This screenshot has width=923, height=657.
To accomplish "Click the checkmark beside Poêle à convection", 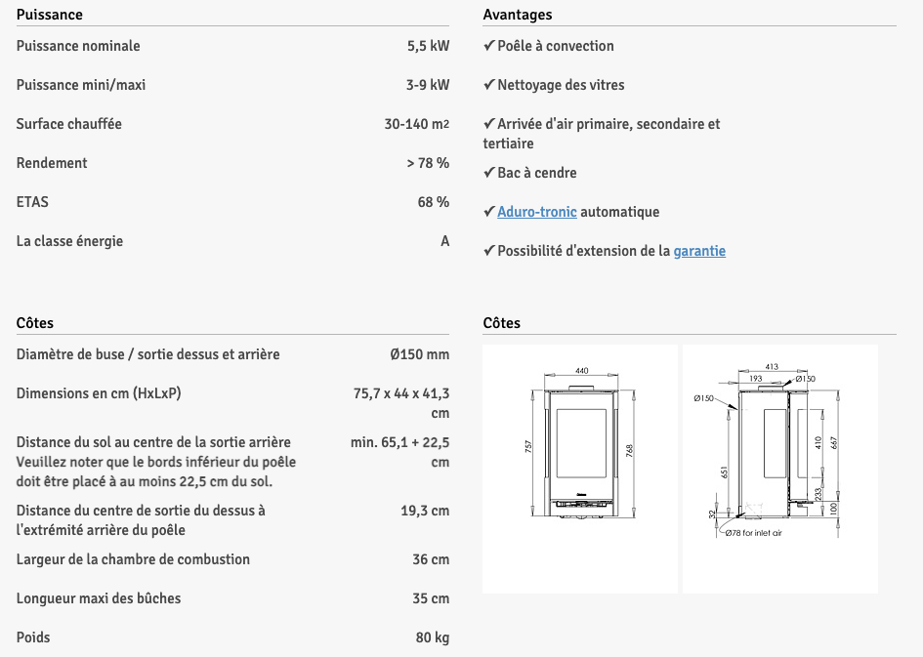I will point(489,45).
